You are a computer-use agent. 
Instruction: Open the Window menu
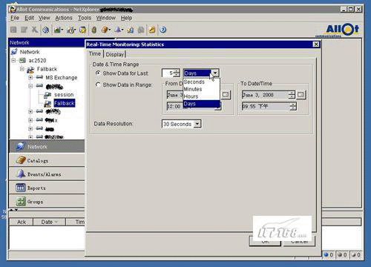click(106, 18)
